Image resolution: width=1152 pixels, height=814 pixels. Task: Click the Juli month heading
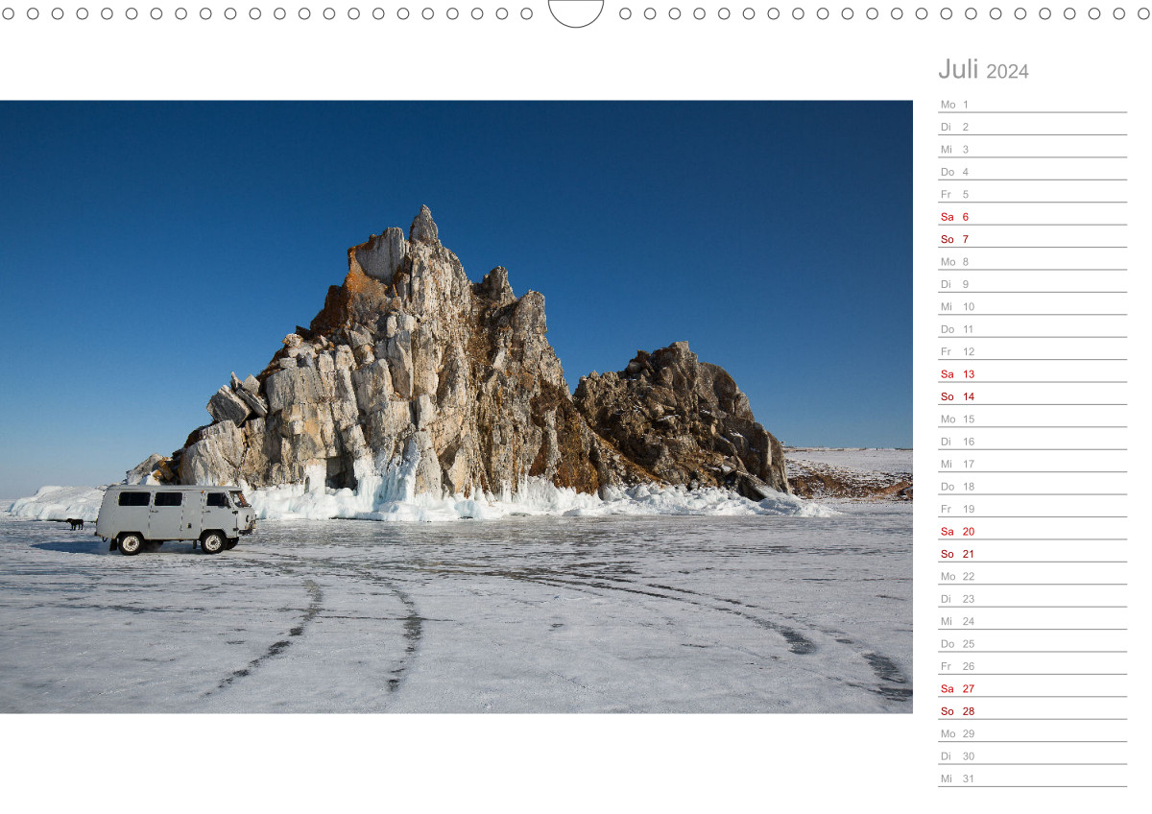[958, 69]
